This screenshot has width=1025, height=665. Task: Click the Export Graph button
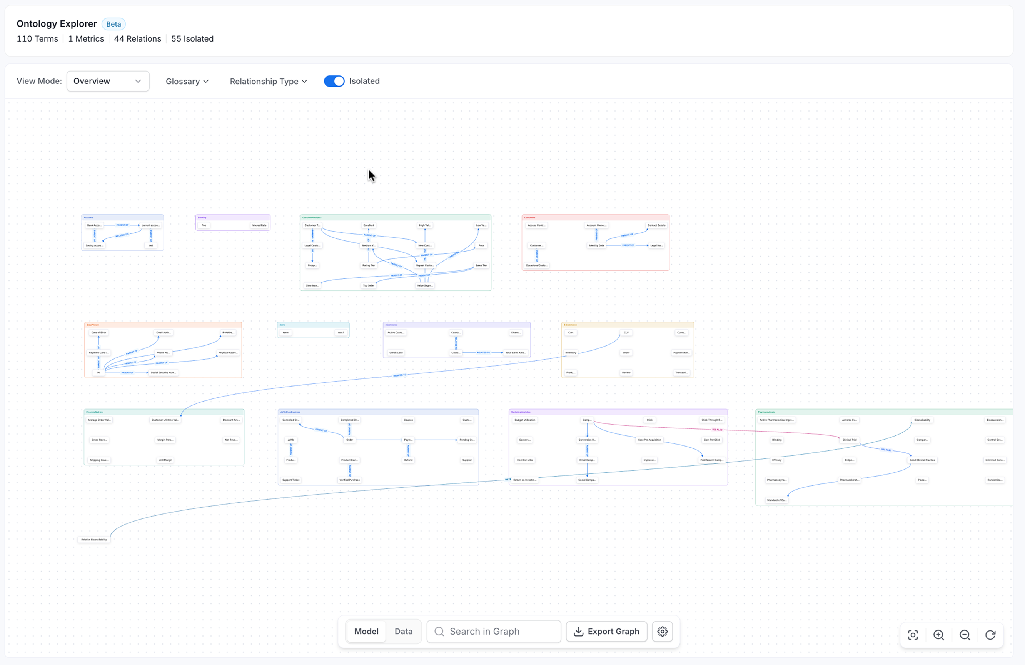point(606,632)
